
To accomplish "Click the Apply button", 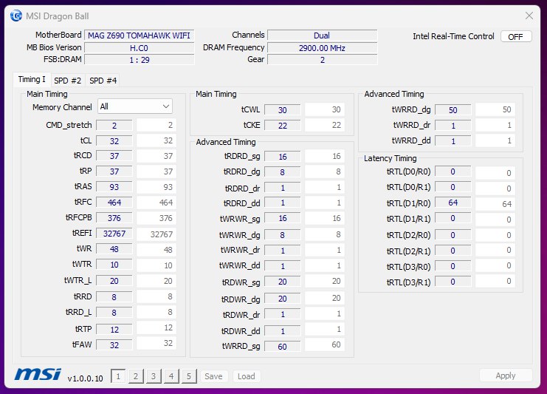I will coord(506,376).
